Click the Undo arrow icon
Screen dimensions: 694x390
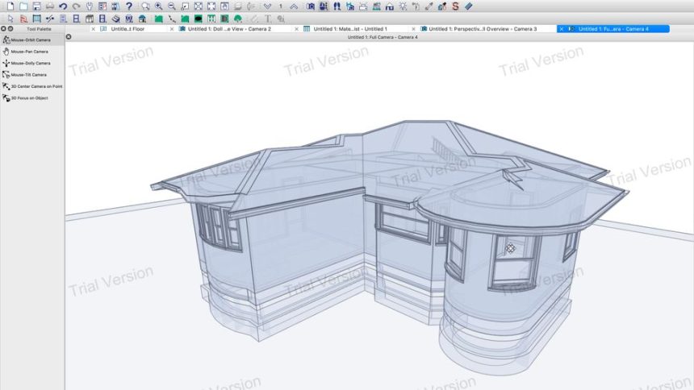[63, 6]
